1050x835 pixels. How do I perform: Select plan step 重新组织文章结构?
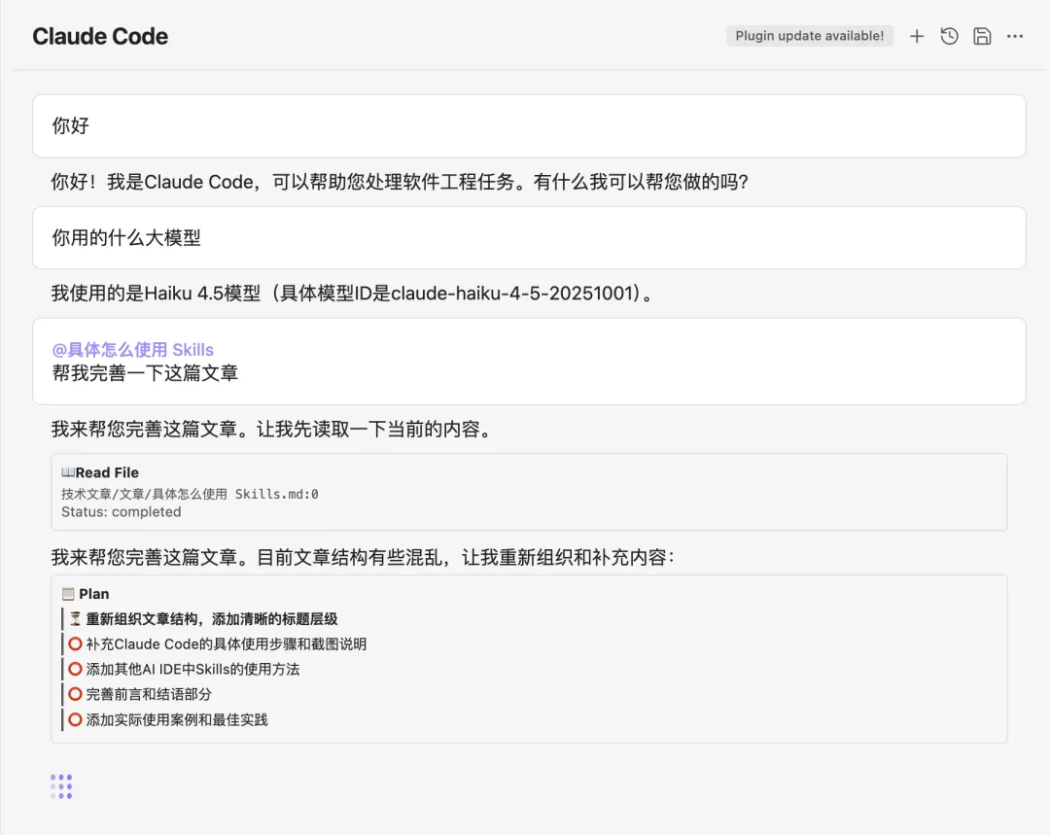tap(212, 619)
